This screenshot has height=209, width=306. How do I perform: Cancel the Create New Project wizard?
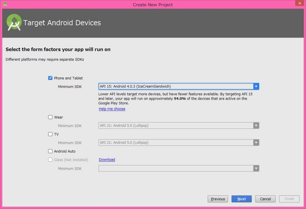(x=265, y=199)
